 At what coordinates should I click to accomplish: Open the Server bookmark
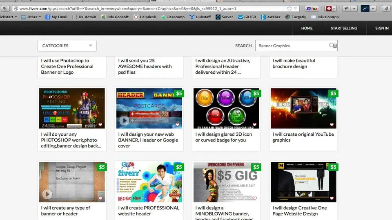224,17
